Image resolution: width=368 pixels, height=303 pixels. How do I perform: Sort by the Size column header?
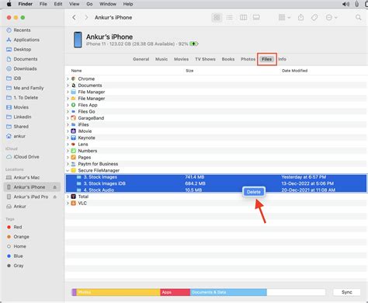click(189, 71)
